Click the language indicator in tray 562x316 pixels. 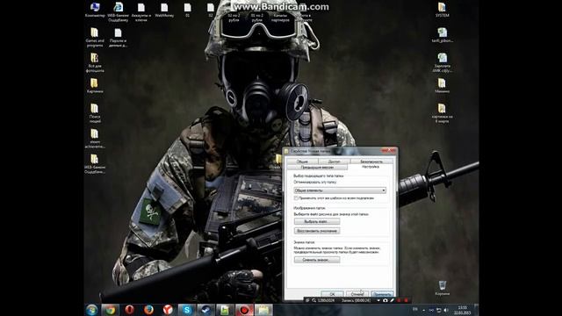tap(415, 309)
